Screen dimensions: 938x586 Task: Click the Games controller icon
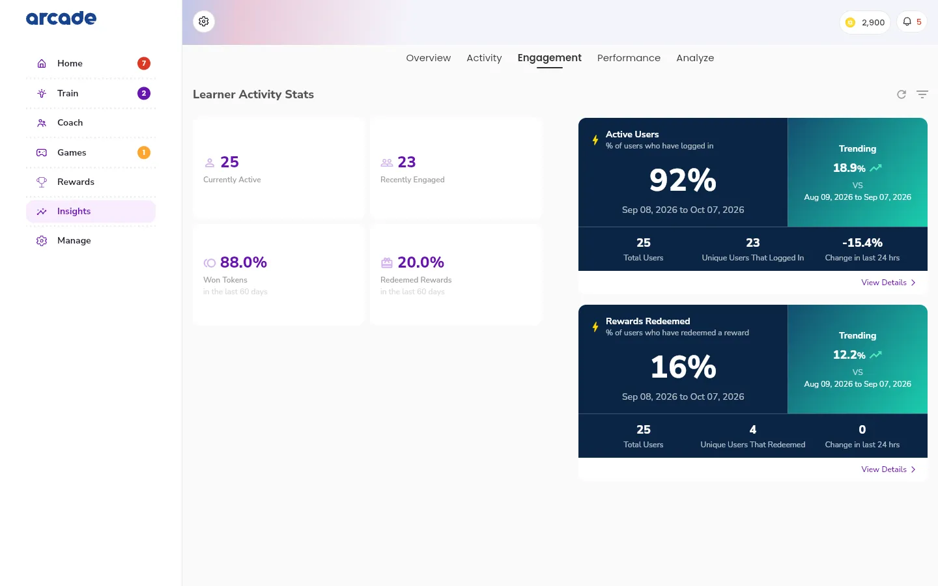point(42,152)
